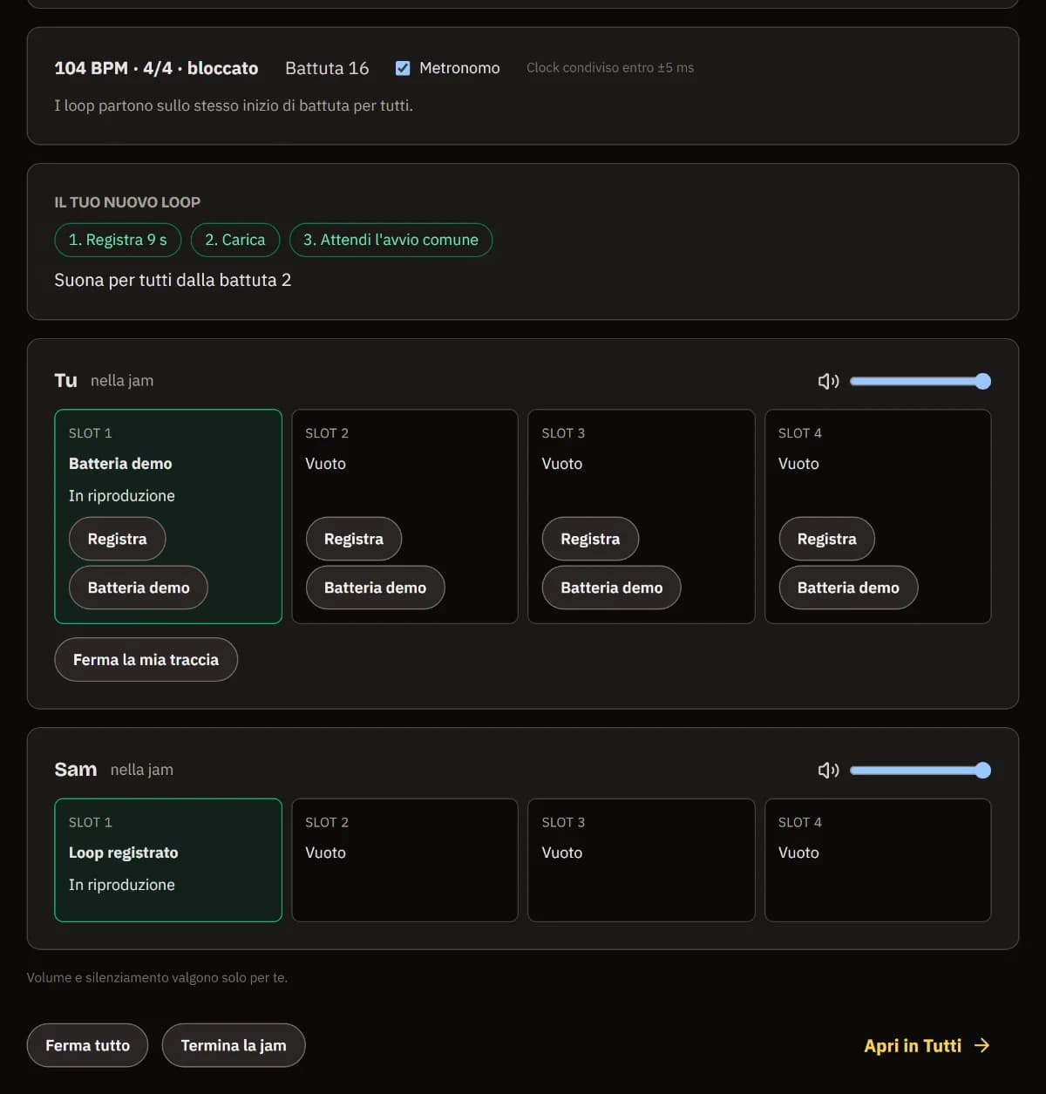Load Batteria demo into Slot 4
This screenshot has width=1046, height=1094.
pyautogui.click(x=848, y=588)
